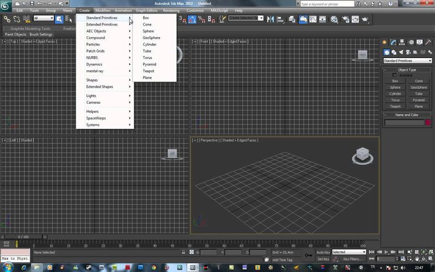Choose Teapot from the Create submenu

click(x=148, y=71)
